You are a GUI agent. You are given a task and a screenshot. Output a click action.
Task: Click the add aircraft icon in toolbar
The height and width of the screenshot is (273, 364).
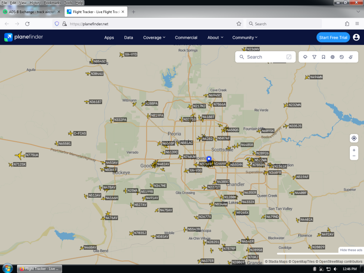pos(351,57)
